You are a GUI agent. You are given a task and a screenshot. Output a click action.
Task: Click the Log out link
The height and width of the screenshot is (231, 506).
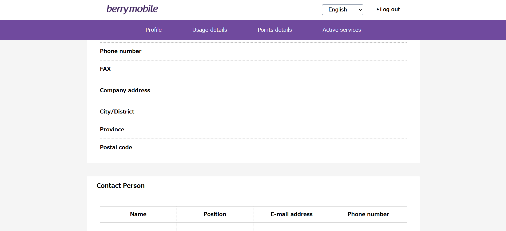[388, 9]
